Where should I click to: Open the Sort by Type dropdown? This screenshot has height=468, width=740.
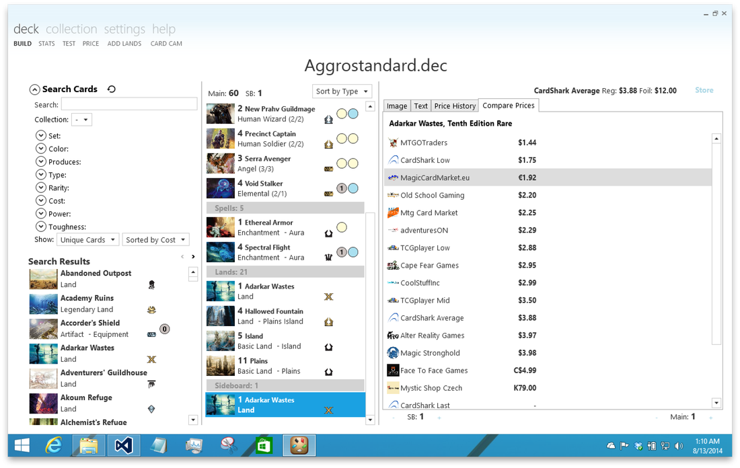pyautogui.click(x=342, y=91)
